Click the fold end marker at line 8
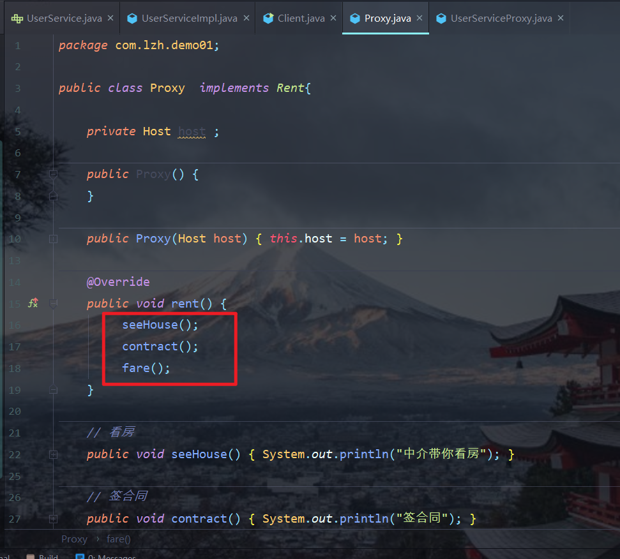Viewport: 620px width, 559px height. pos(53,196)
